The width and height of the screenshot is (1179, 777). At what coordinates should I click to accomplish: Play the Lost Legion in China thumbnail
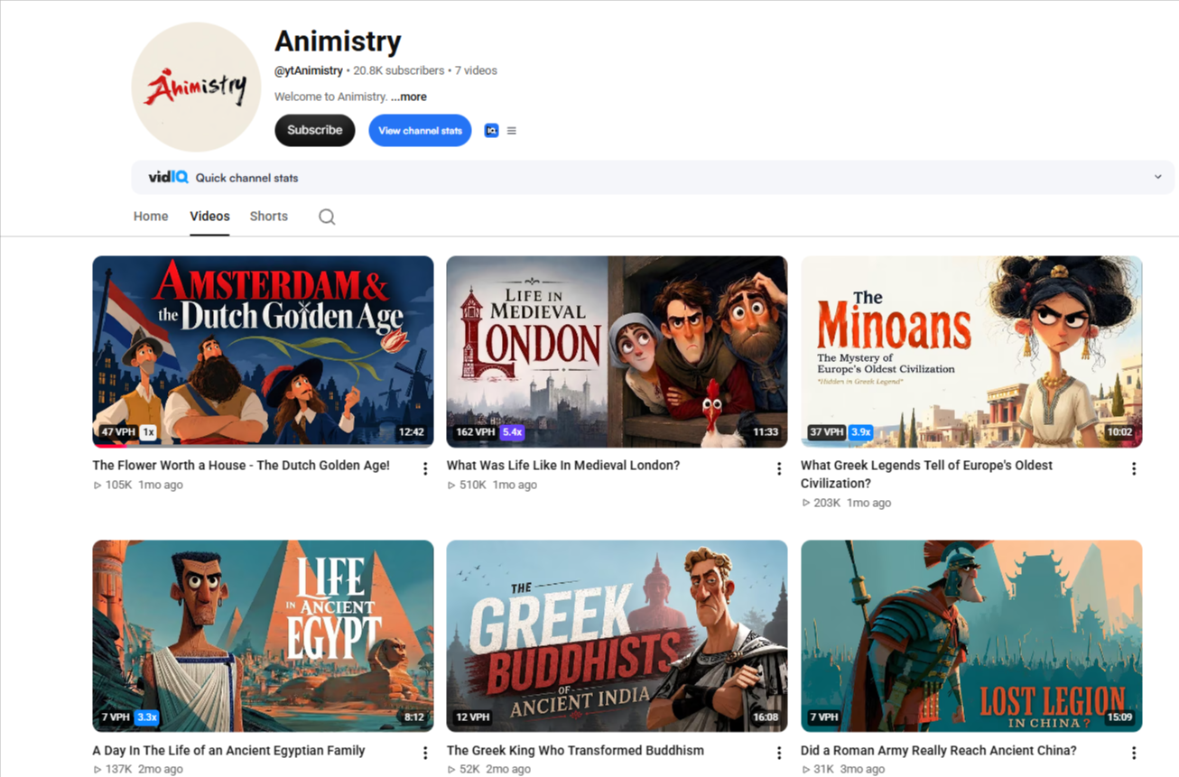click(971, 636)
